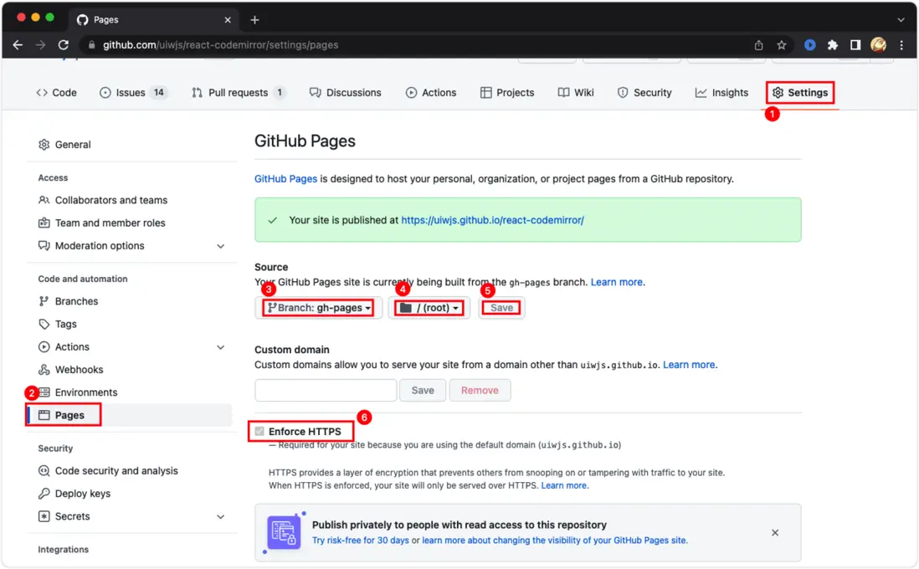Go to the Pull requests tab
The width and height of the screenshot is (919, 569).
point(238,93)
